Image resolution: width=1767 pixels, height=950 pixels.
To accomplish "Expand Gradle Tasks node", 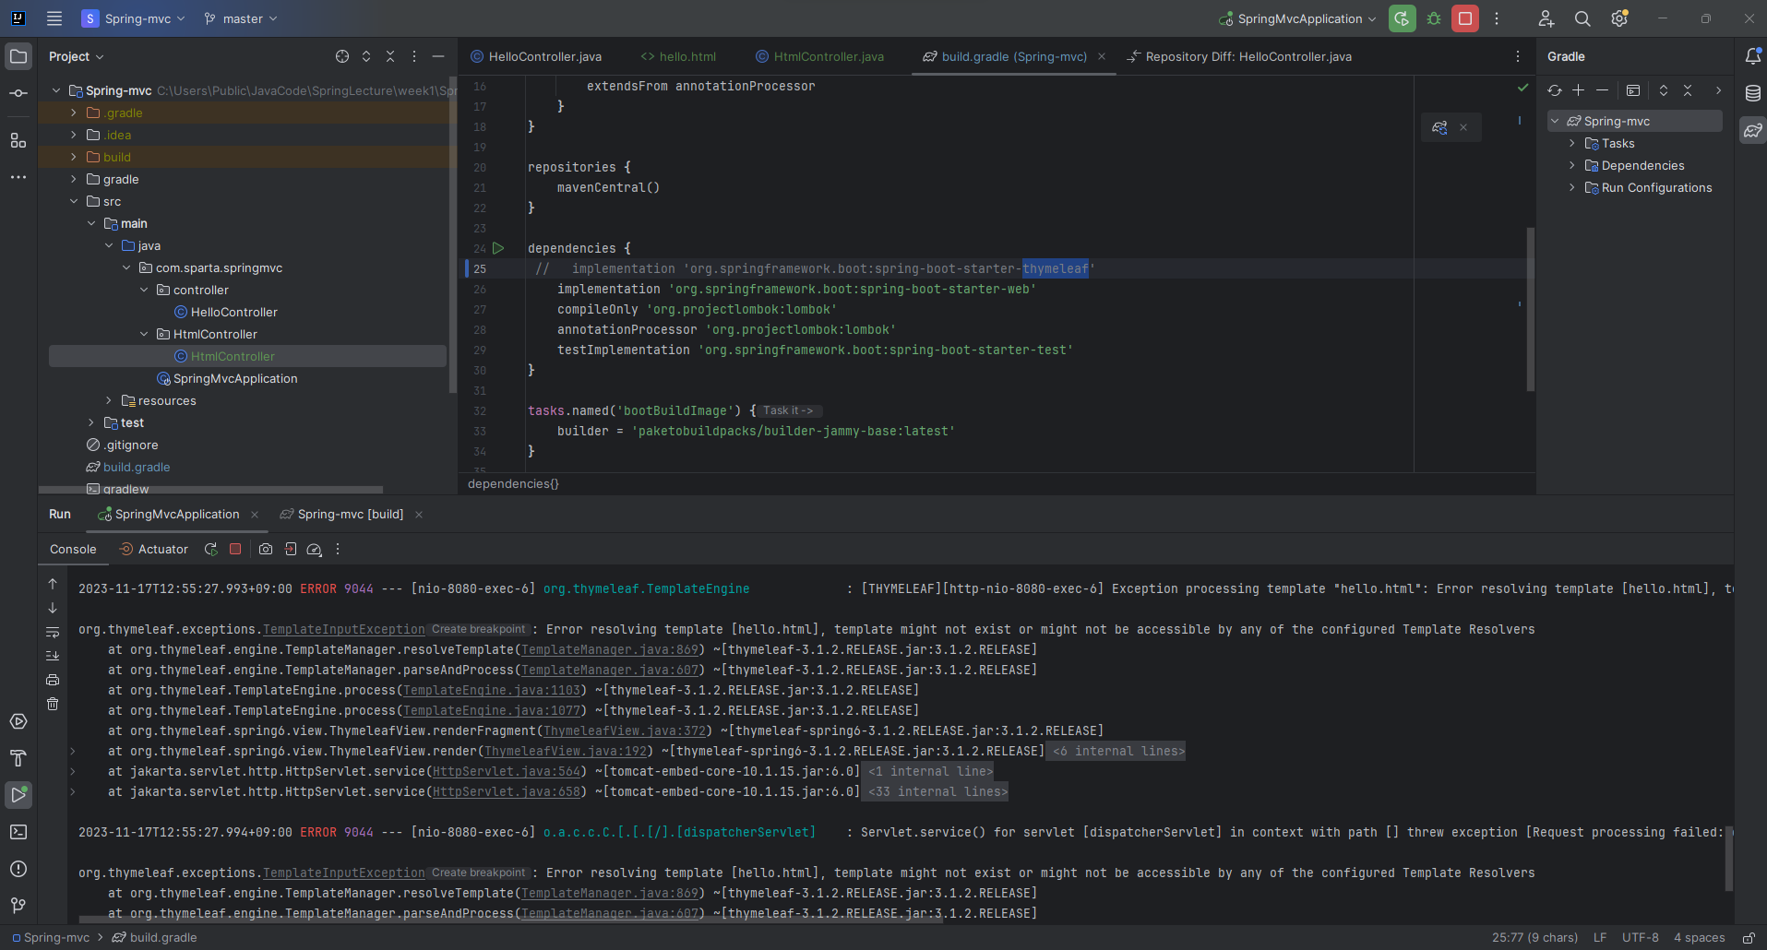I will [x=1572, y=143].
